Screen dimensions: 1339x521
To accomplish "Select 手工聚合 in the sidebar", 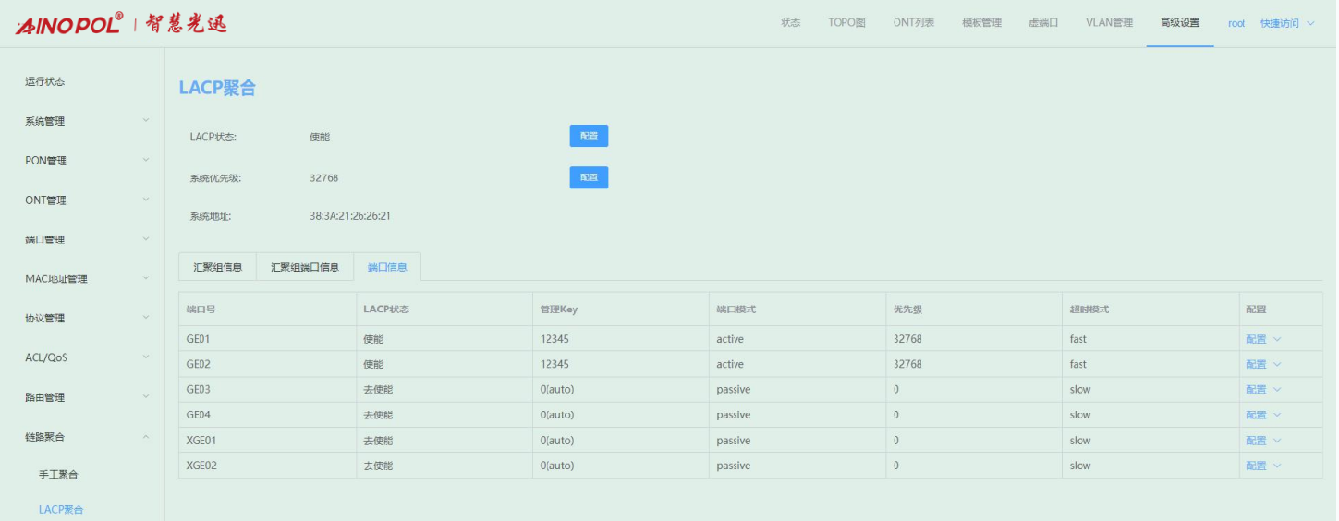I will tap(58, 474).
